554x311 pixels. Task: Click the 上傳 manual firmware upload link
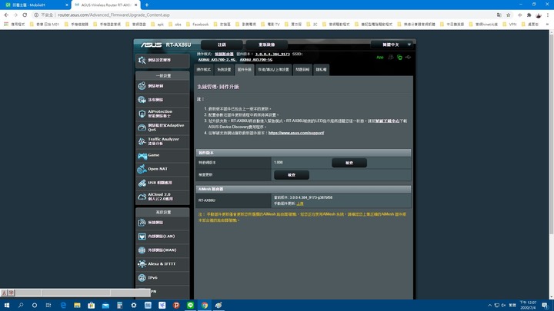pos(300,203)
